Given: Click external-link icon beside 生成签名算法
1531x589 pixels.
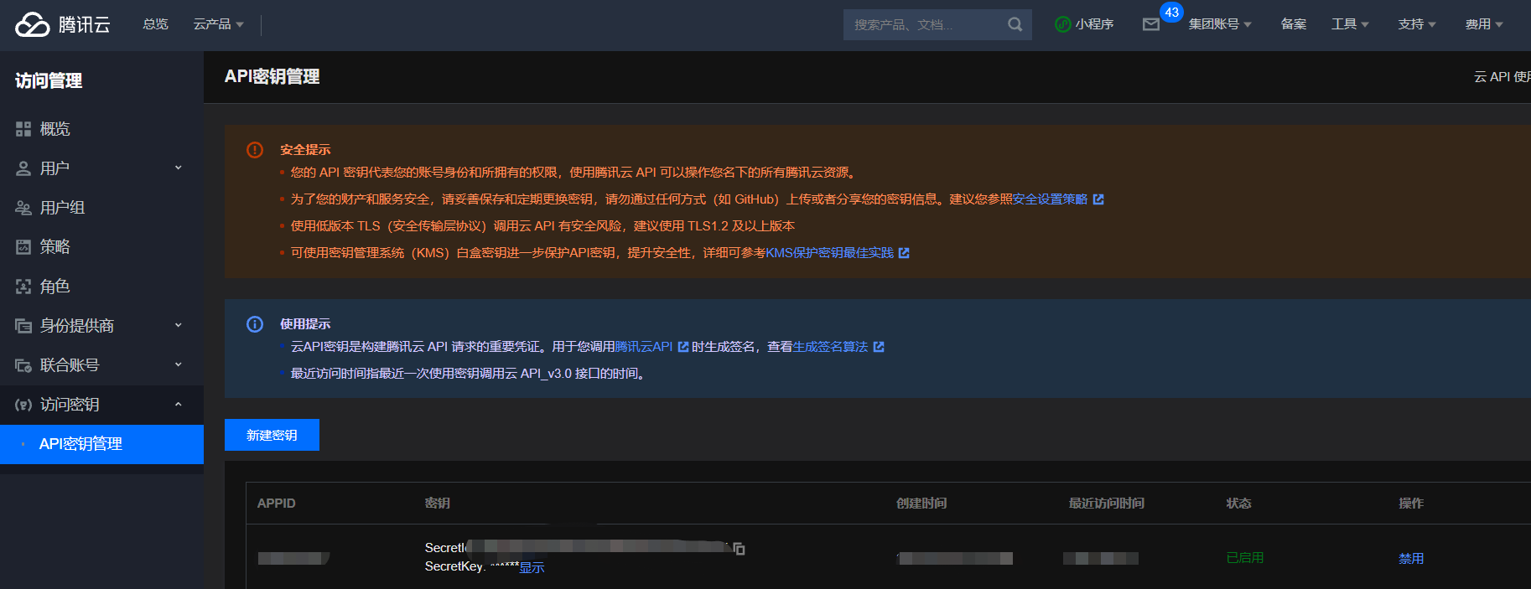Looking at the screenshot, I should [x=879, y=347].
